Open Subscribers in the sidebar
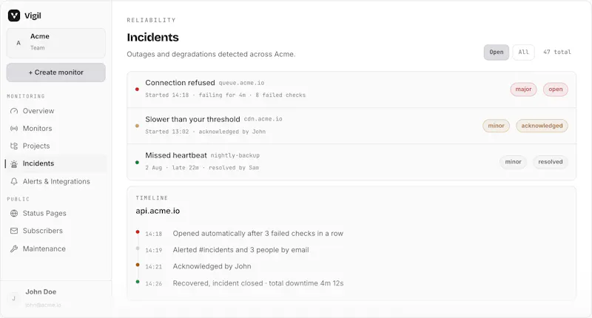This screenshot has height=318, width=592. click(x=56, y=231)
